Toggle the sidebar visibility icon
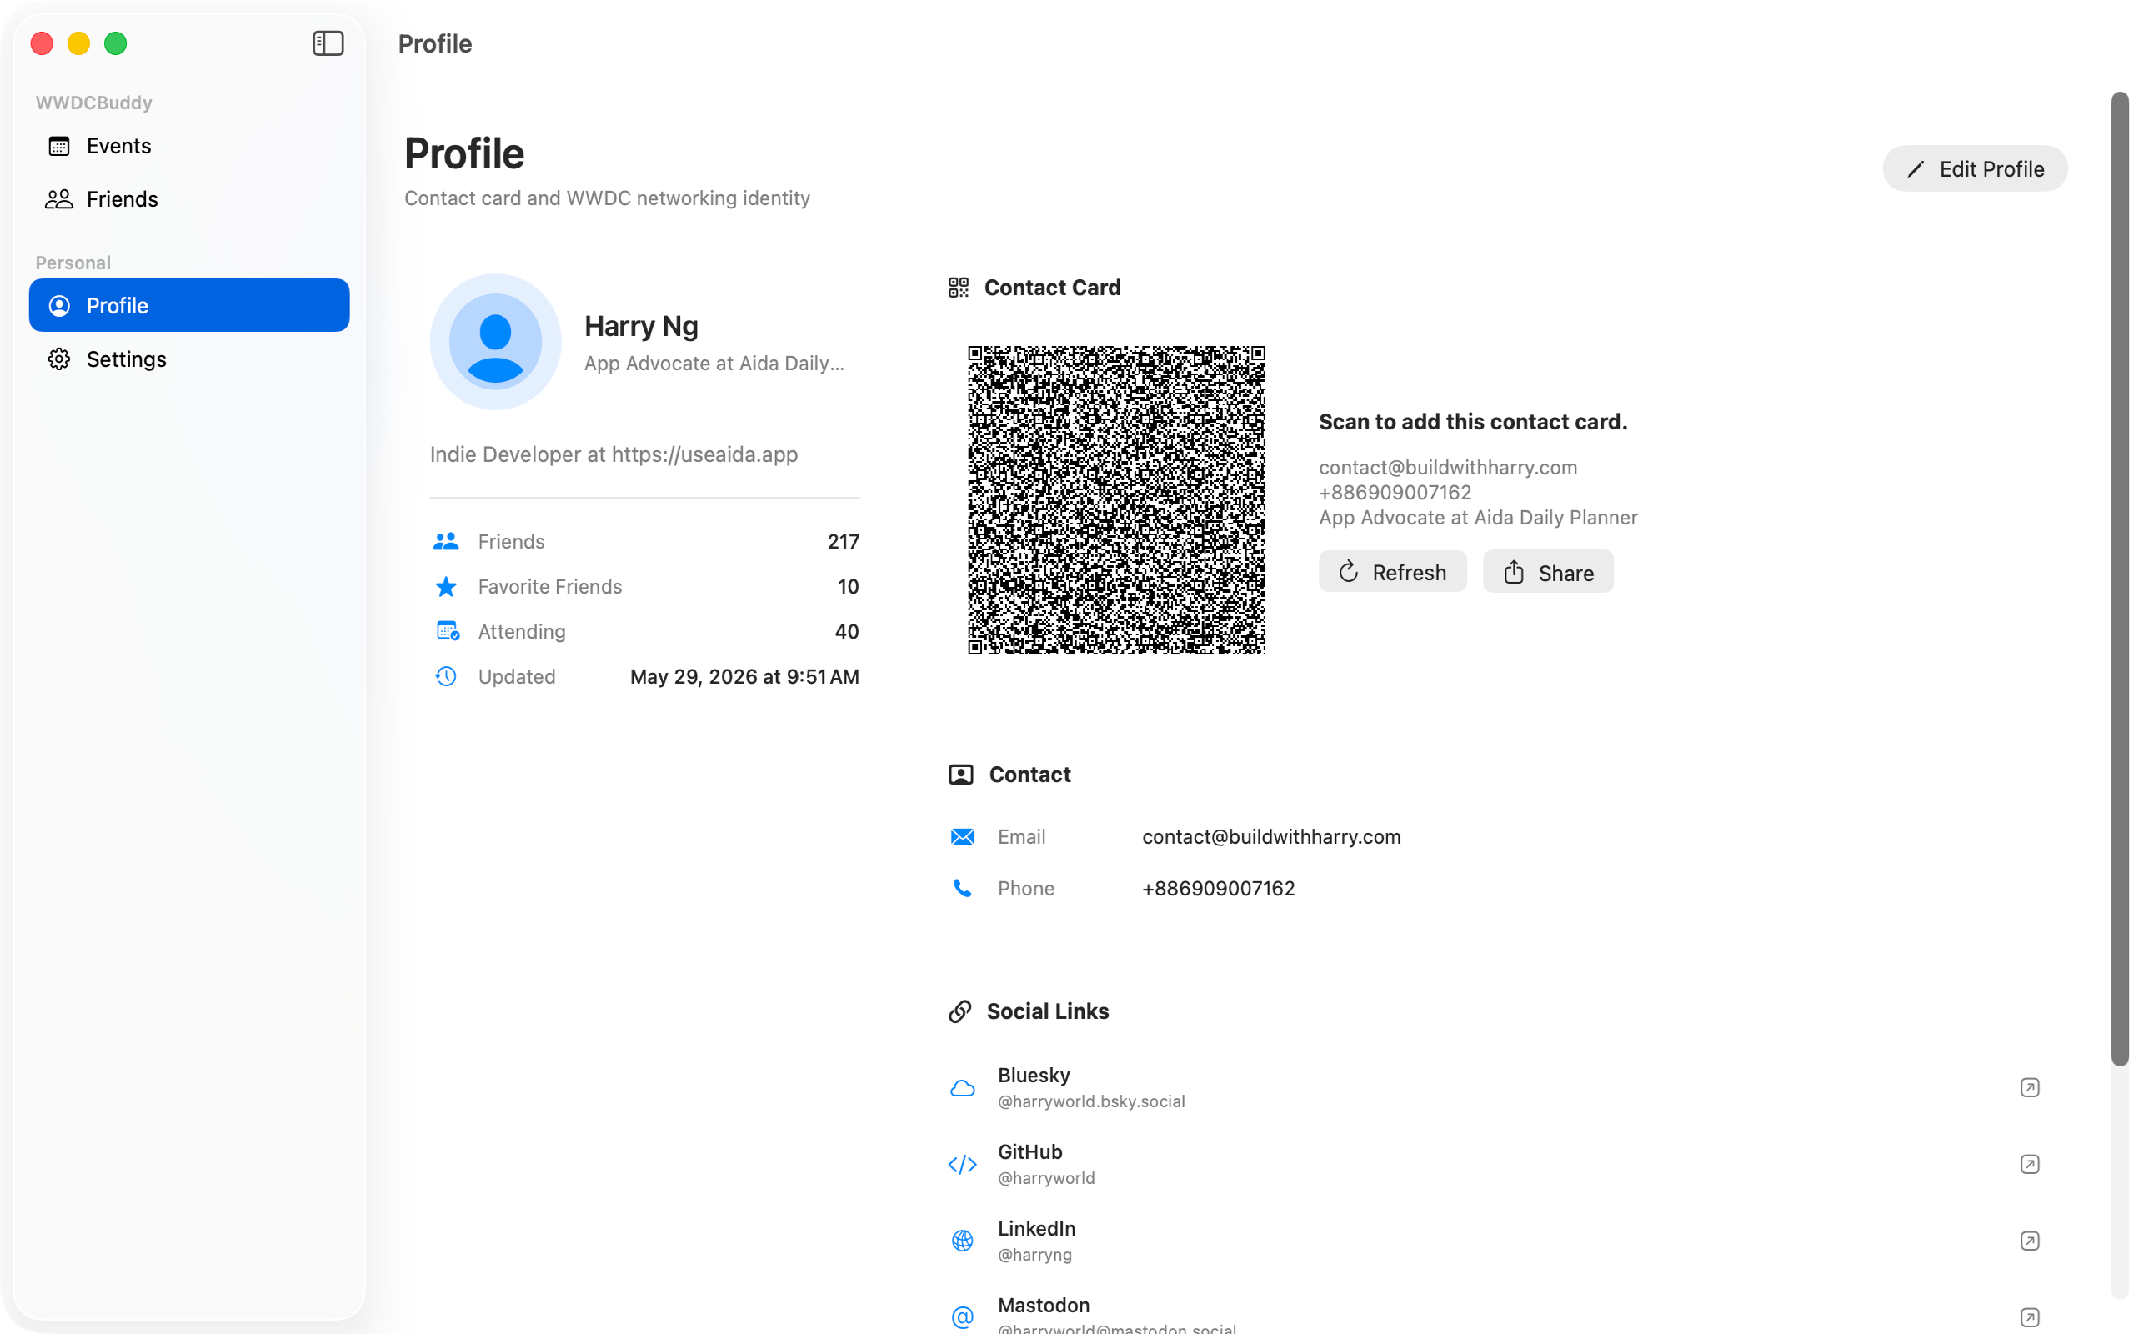2134x1334 pixels. coord(328,43)
